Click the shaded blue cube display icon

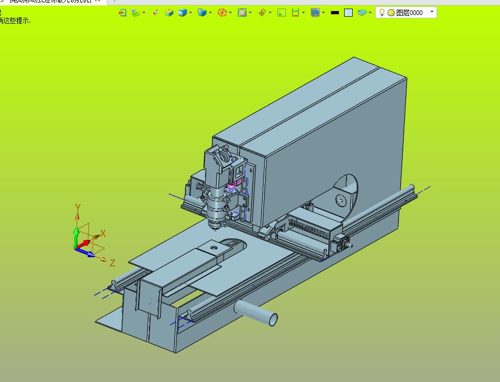[182, 13]
